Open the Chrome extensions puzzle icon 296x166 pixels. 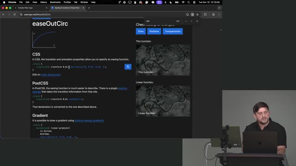pyautogui.click(x=205, y=14)
